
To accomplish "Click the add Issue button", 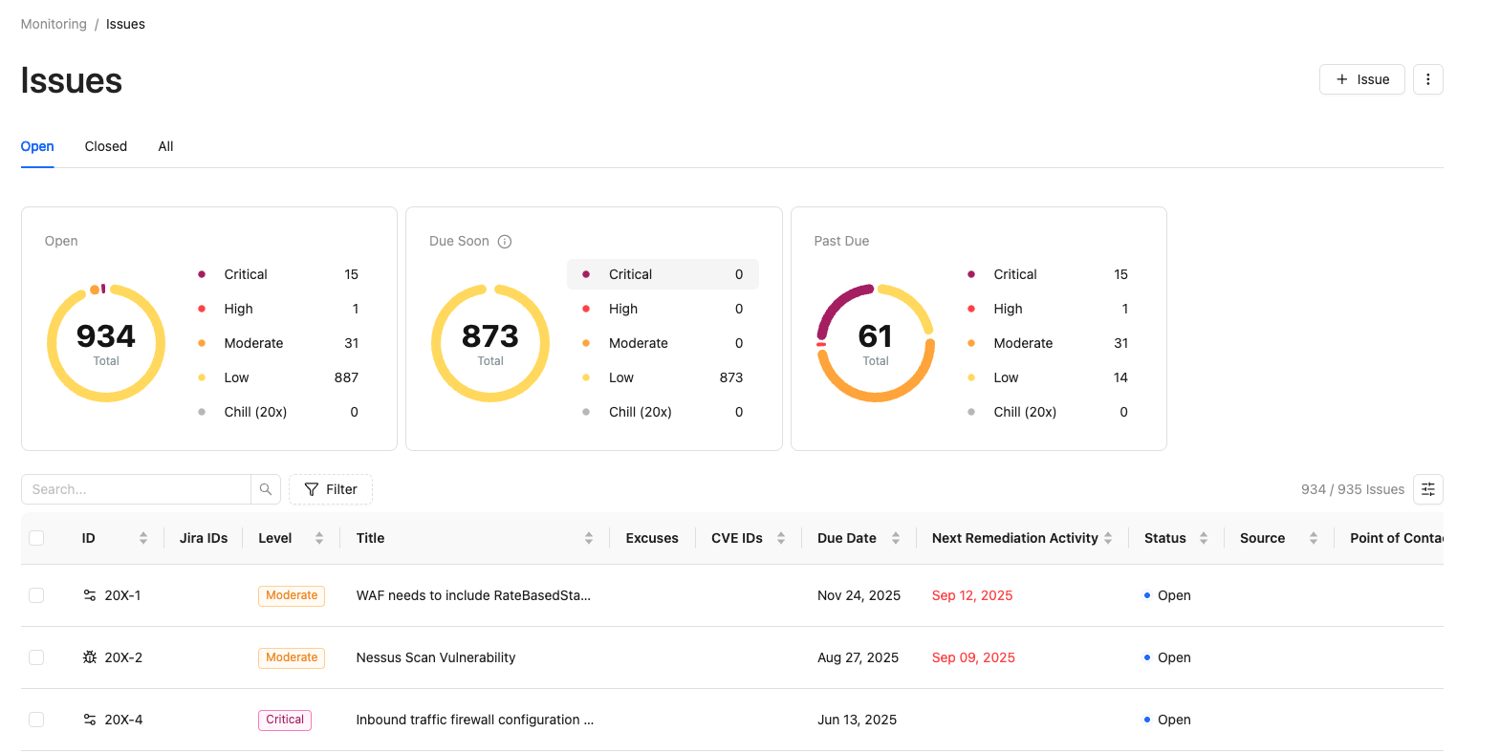I will coord(1361,79).
